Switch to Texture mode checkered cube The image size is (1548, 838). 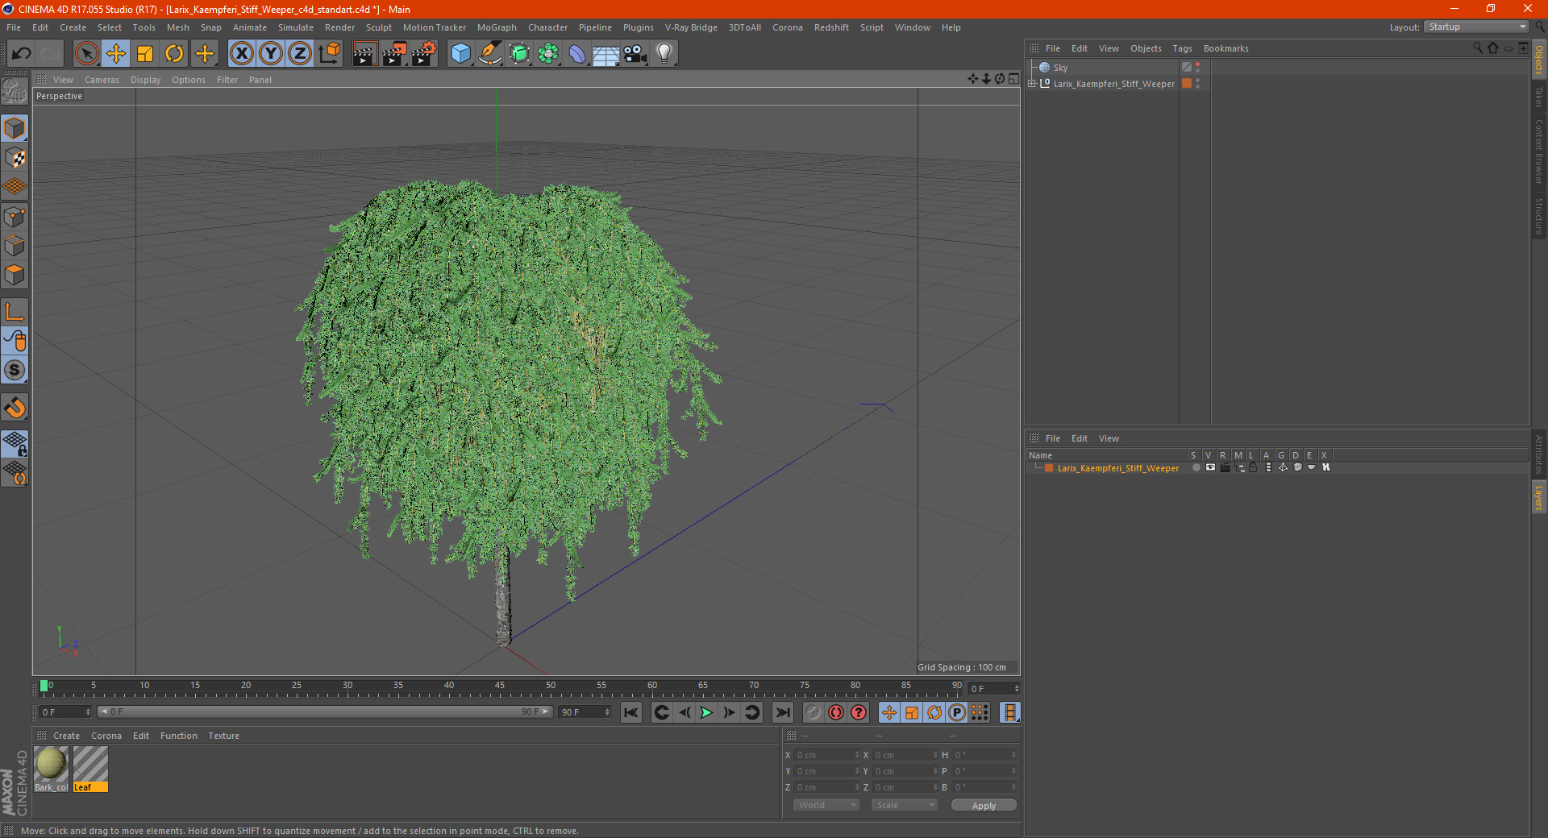(x=15, y=158)
